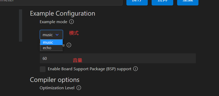Viewport: 219px width, 96px height.
Task: Click the info icon next to the volume setting
Action: [x=69, y=45]
